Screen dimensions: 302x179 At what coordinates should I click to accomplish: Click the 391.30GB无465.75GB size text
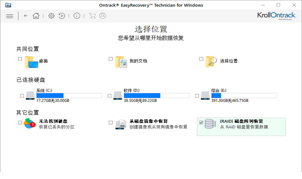pyautogui.click(x=230, y=100)
